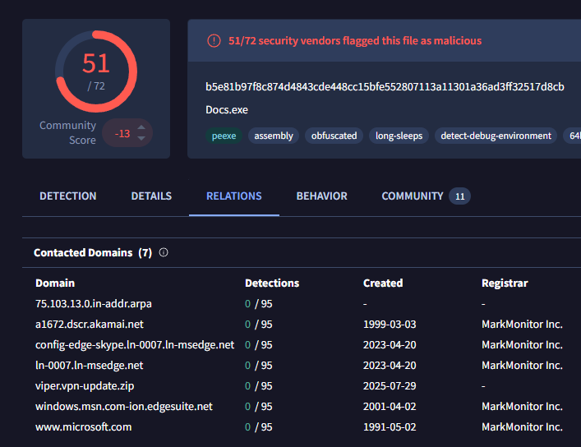Image resolution: width=581 pixels, height=447 pixels.
Task: Go to the Behavior tab
Action: (321, 196)
